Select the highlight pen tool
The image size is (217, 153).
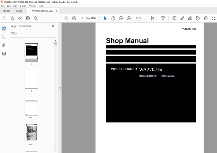(x=182, y=18)
